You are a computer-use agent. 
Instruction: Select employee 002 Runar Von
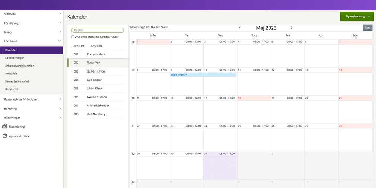pos(98,63)
